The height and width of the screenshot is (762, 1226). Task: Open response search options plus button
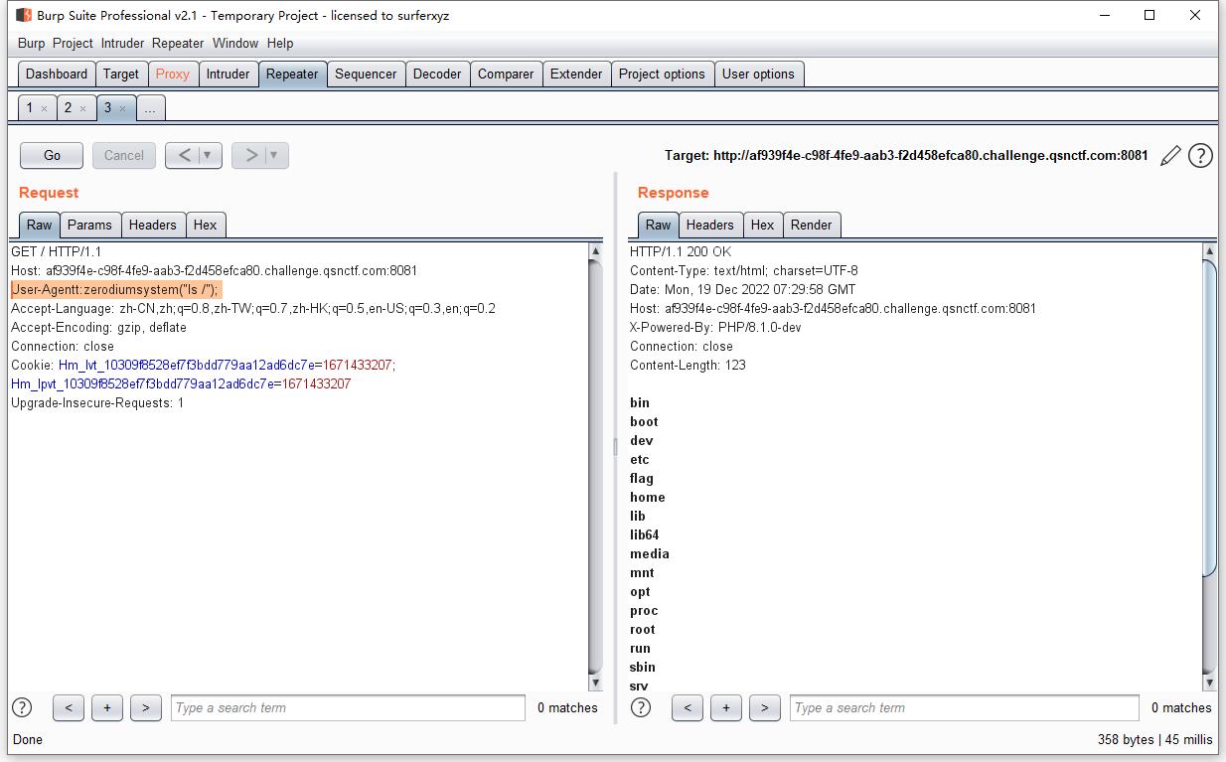(x=726, y=707)
